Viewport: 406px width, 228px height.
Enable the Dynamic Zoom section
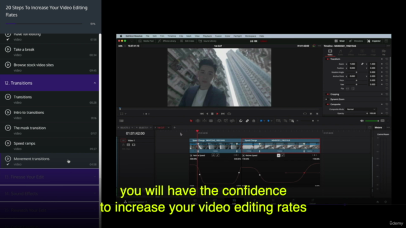pyautogui.click(x=327, y=99)
